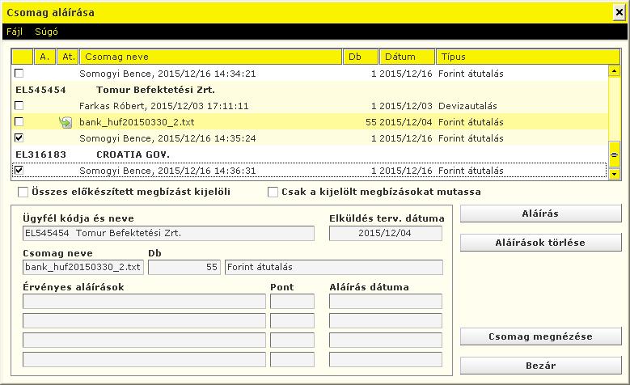Select the EL316183 CROATIA GOV. group row
The height and width of the screenshot is (385, 630).
click(310, 154)
